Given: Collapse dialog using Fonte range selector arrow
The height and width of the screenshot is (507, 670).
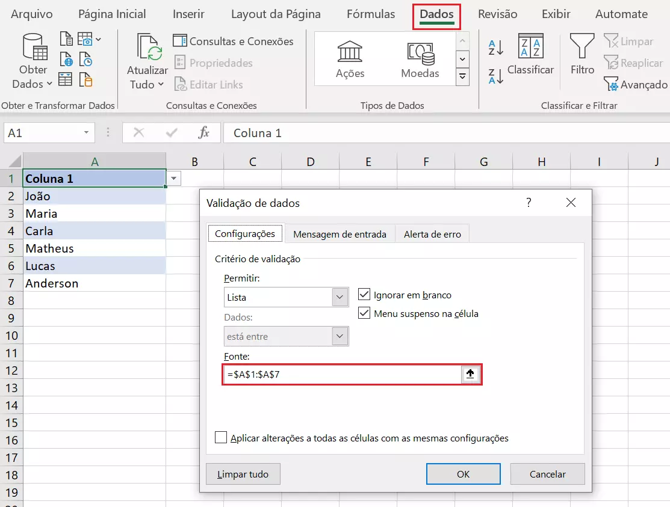Looking at the screenshot, I should pos(470,374).
